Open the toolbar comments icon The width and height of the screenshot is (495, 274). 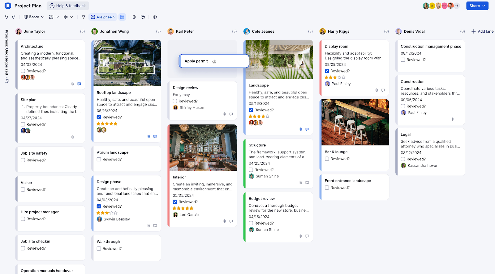(x=143, y=17)
